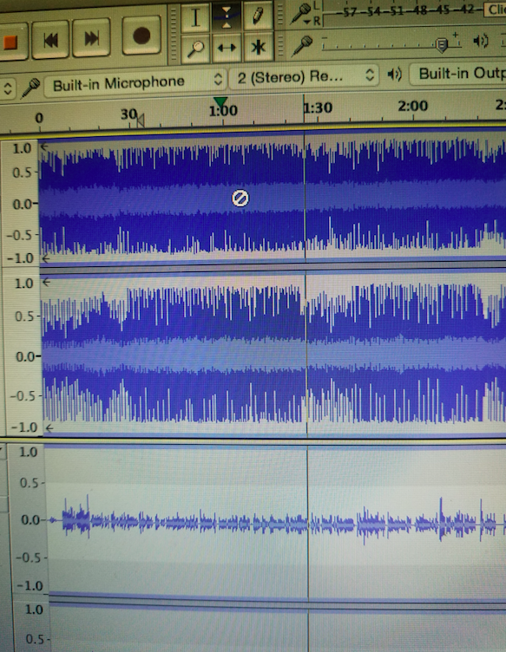Select the Envelope tool

(227, 16)
